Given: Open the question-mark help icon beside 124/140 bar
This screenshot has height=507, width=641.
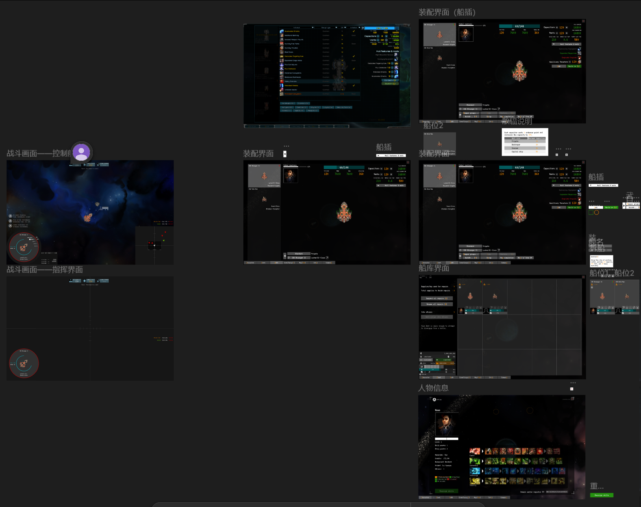Looking at the screenshot, I should (363, 28).
